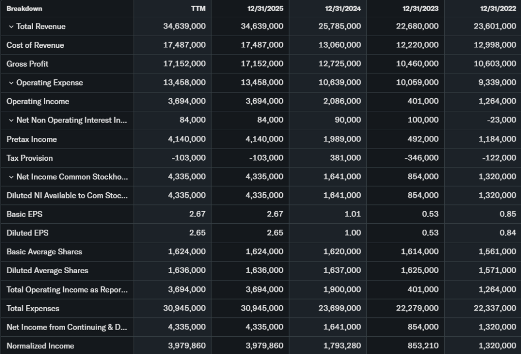Click the Pretax Income row label

[32, 139]
